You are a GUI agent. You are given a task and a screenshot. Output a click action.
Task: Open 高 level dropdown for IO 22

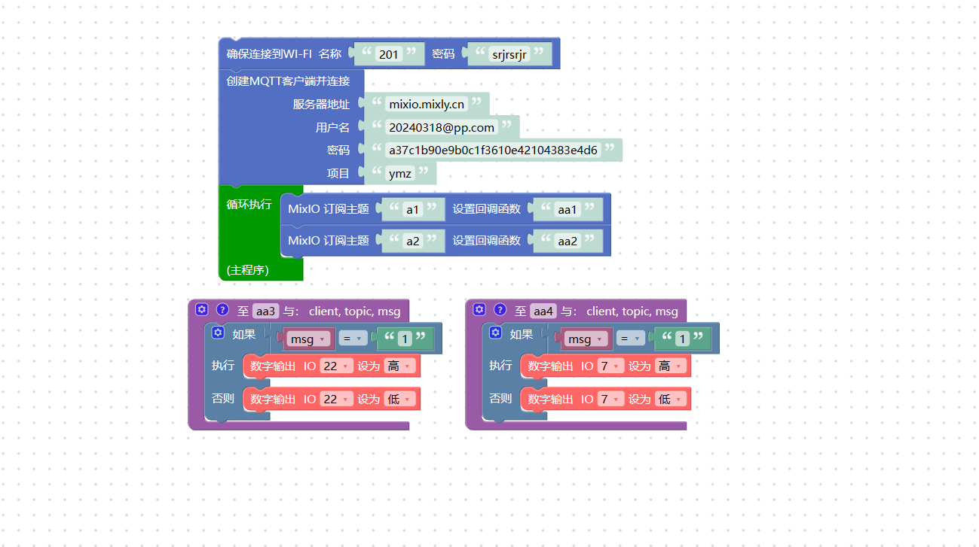point(399,366)
